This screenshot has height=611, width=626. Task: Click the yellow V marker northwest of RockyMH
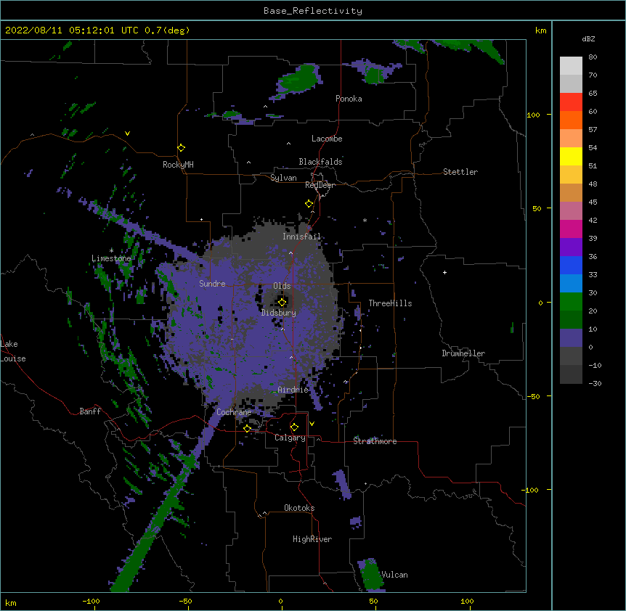coord(127,134)
